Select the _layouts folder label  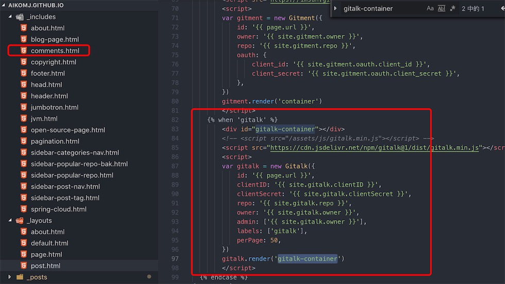(x=39, y=220)
